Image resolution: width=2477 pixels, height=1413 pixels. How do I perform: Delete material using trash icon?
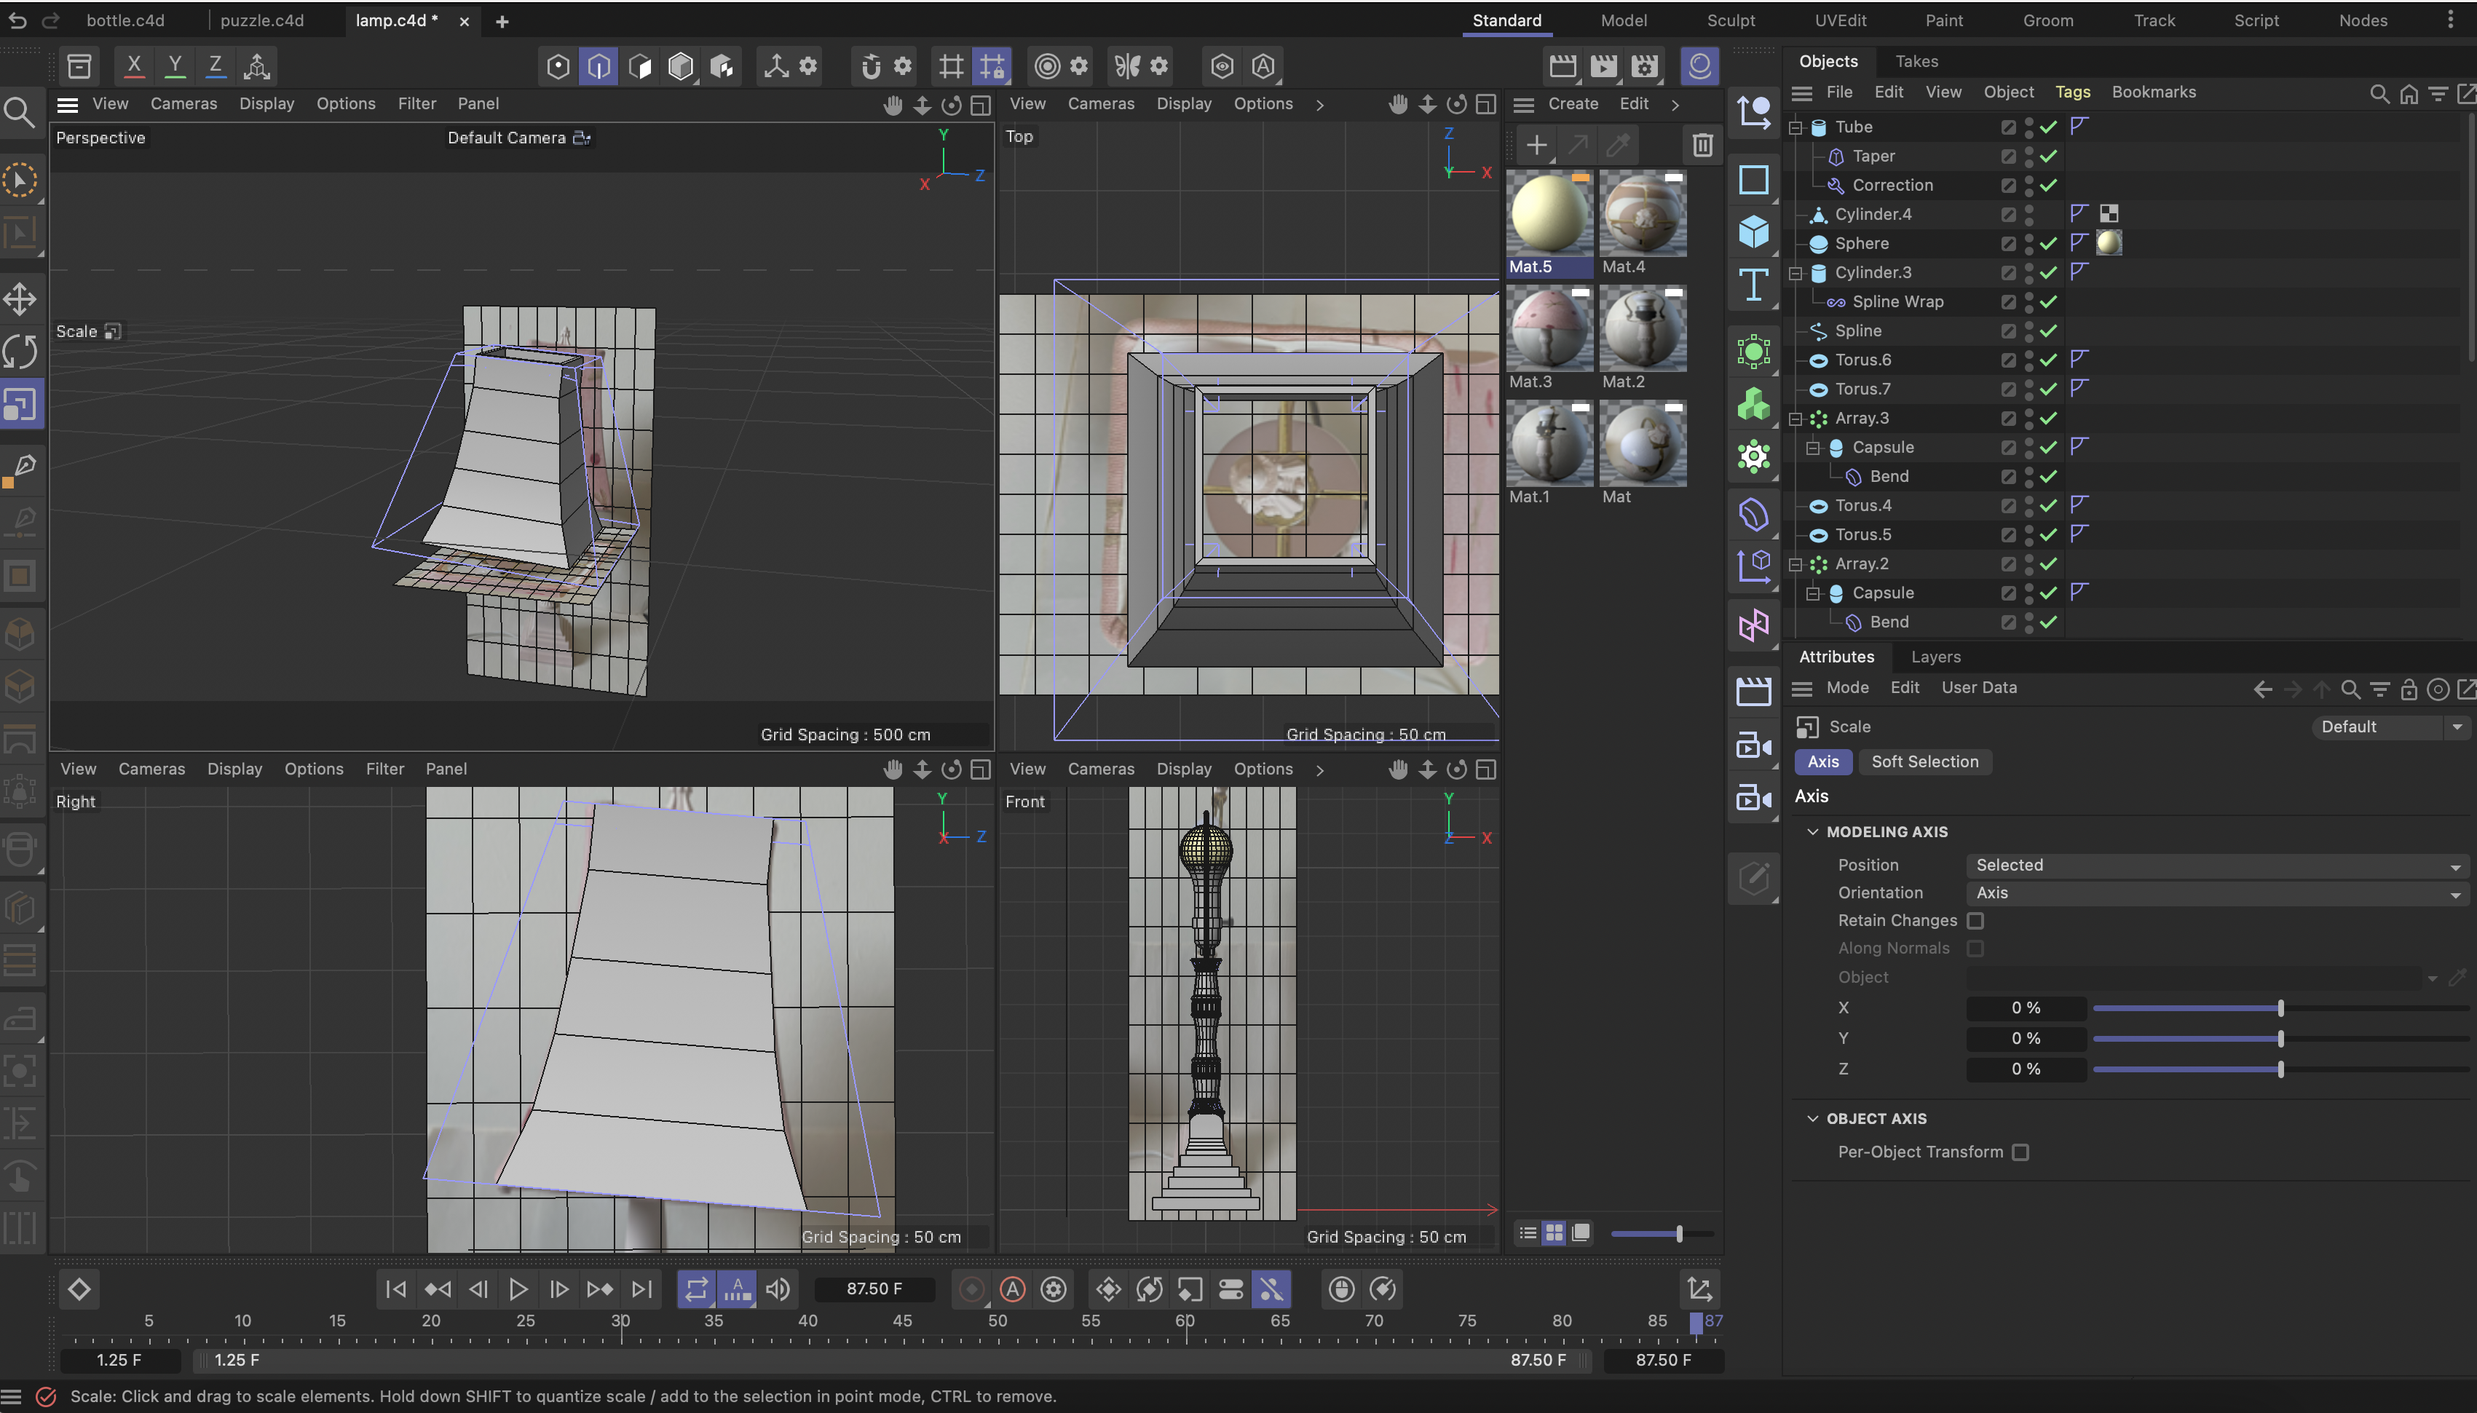tap(1702, 146)
